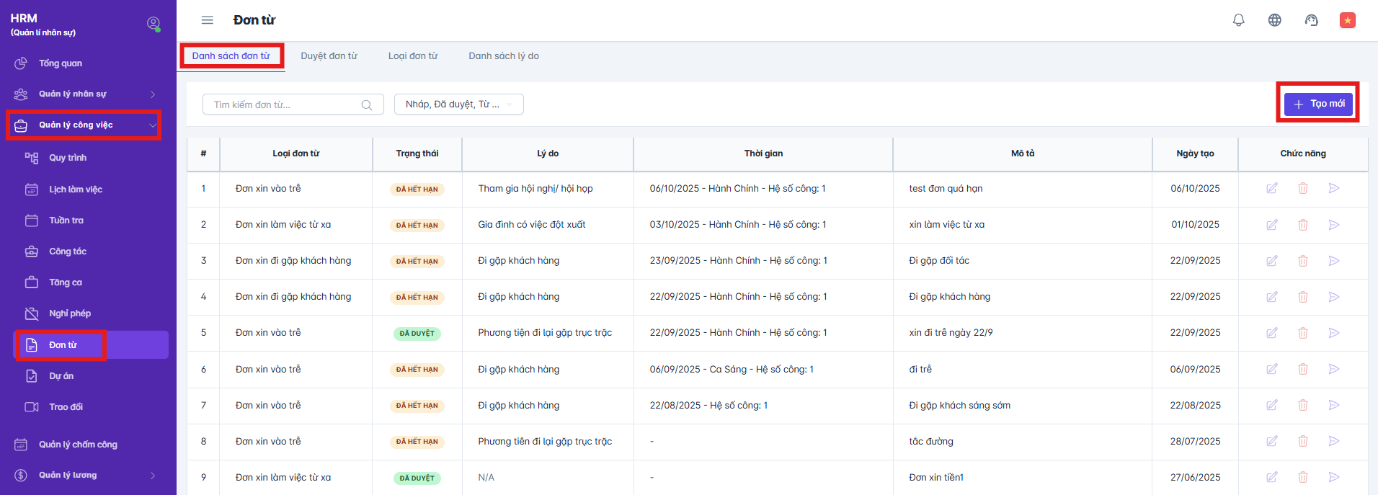Click the edit icon in row 1
Screen dimensions: 1378x495
[x=1271, y=189]
